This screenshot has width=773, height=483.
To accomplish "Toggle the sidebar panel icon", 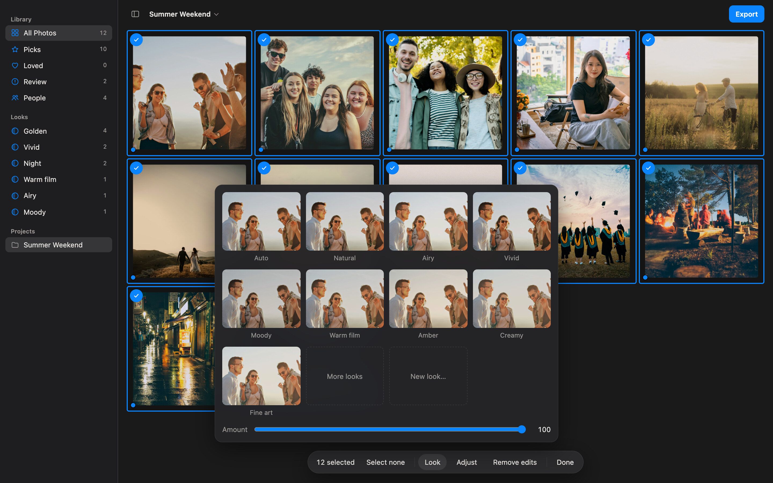I will [x=135, y=14].
